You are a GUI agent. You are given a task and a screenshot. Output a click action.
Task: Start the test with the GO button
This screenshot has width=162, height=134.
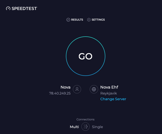[x=86, y=56]
